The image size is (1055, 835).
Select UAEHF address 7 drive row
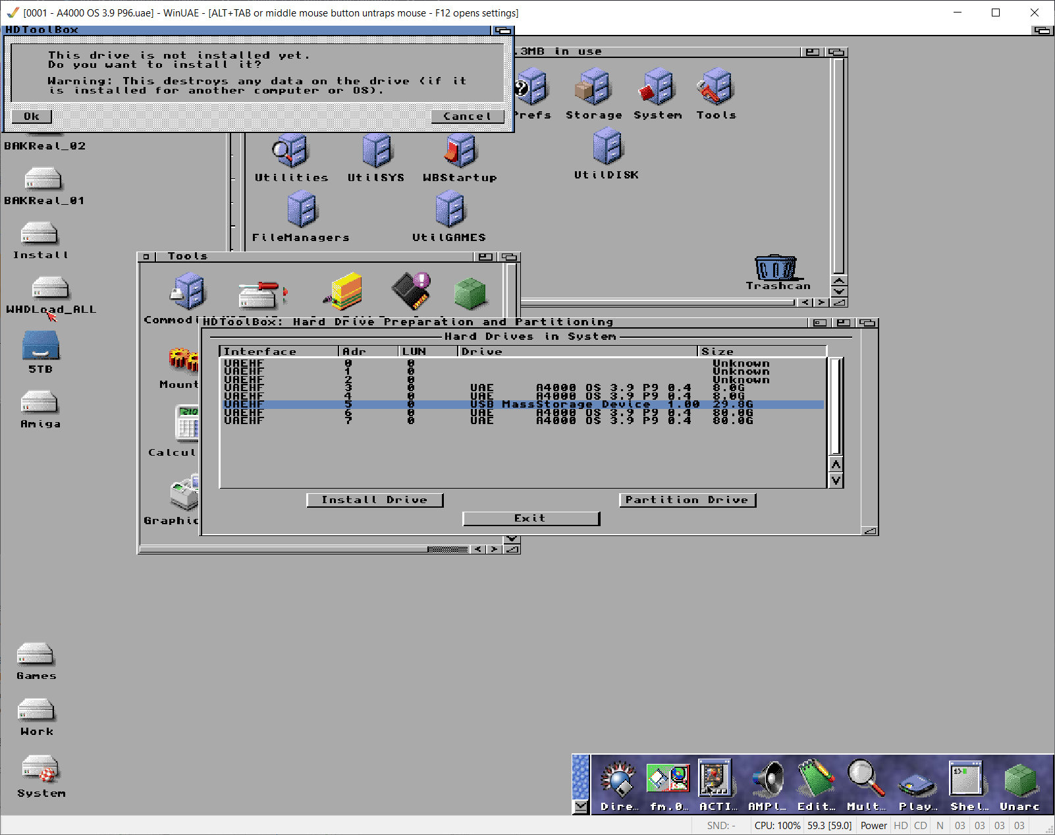coord(524,420)
